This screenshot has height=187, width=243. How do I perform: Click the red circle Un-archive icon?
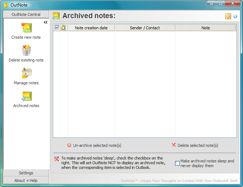[x=69, y=145]
